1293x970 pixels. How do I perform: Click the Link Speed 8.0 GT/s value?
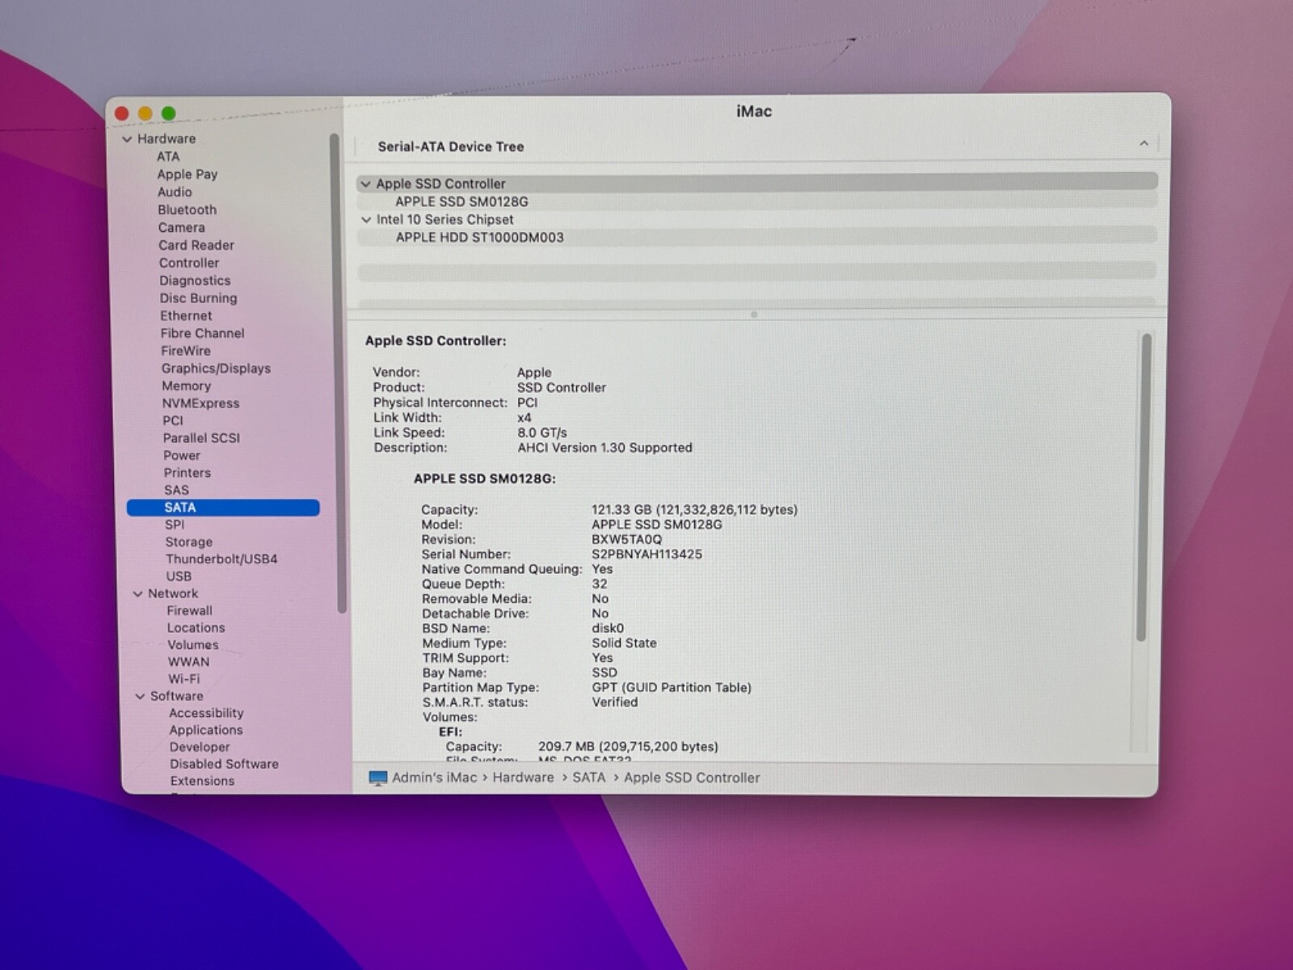point(541,433)
